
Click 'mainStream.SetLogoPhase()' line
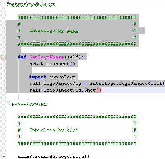[x=54, y=157]
